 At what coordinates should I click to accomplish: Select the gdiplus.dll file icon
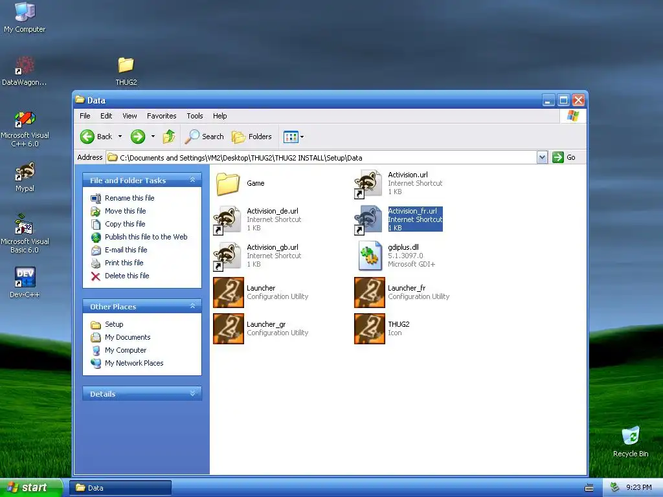370,256
